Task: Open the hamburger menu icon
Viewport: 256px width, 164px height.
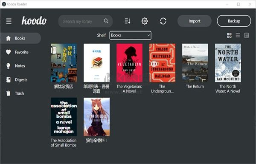Action: point(9,21)
